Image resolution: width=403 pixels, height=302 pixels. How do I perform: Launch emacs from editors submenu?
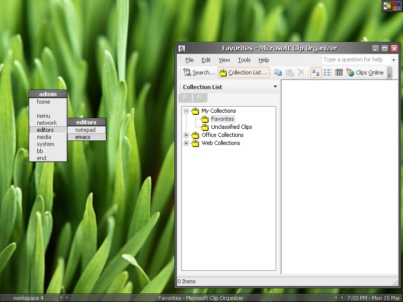tap(87, 137)
